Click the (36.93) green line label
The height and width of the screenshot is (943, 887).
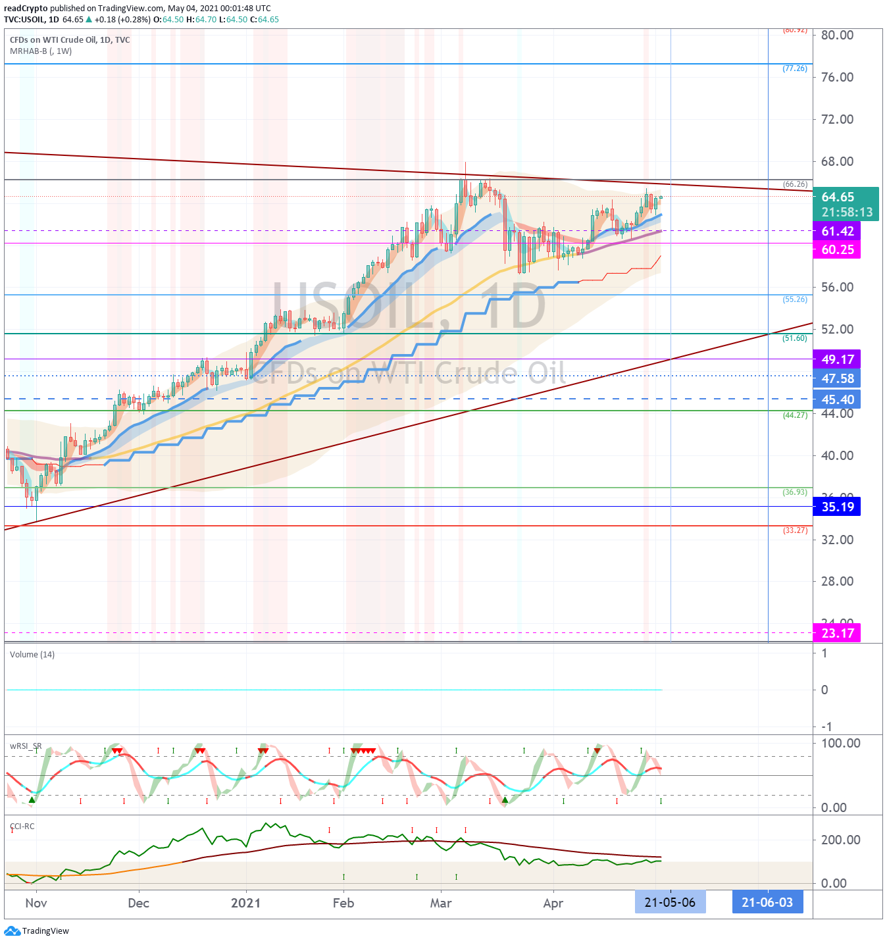[795, 492]
